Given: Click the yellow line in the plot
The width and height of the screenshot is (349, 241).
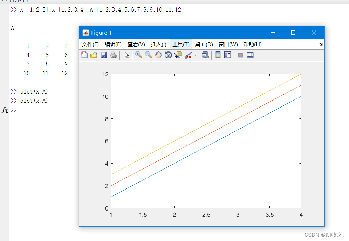Looking at the screenshot, I should click(x=206, y=124).
